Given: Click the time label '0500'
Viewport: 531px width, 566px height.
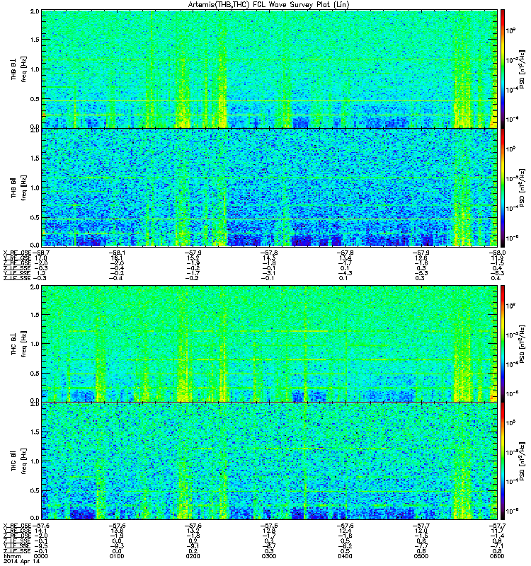Looking at the screenshot, I should pyautogui.click(x=421, y=556).
